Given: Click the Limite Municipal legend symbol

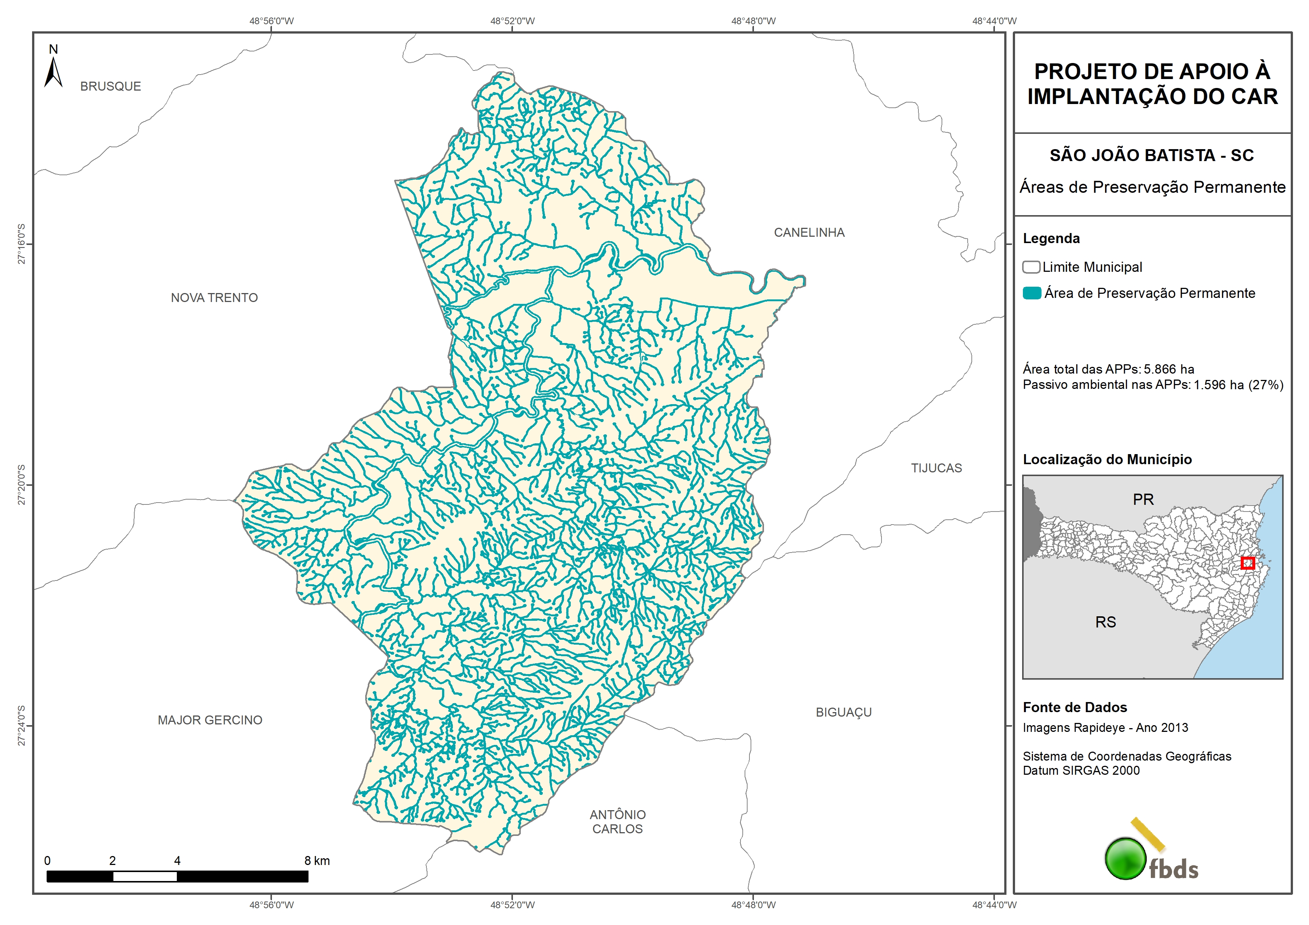Looking at the screenshot, I should [x=1031, y=267].
